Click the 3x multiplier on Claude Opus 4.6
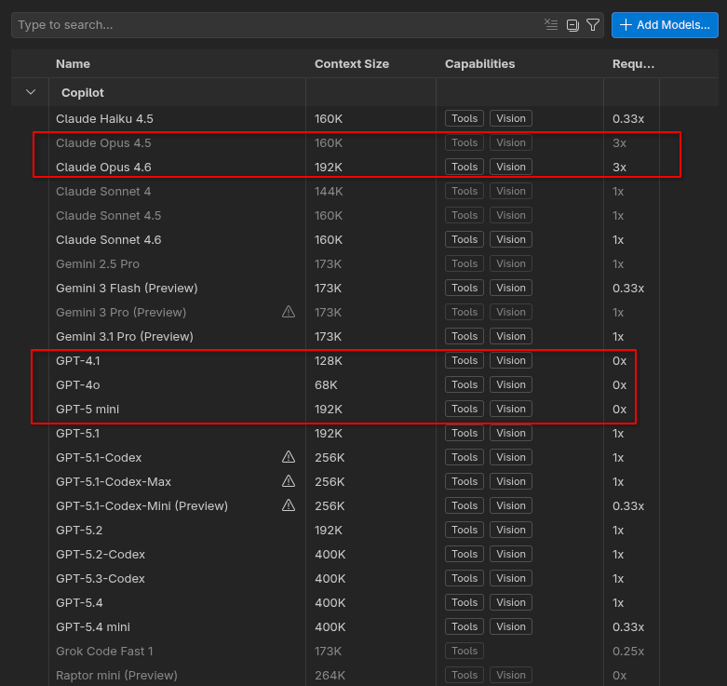 pos(619,167)
